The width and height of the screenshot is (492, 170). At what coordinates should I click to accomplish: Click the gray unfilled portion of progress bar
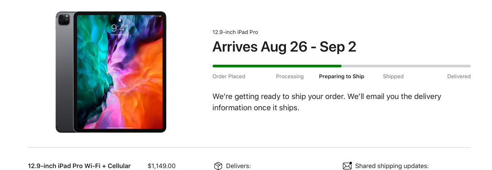coord(406,66)
